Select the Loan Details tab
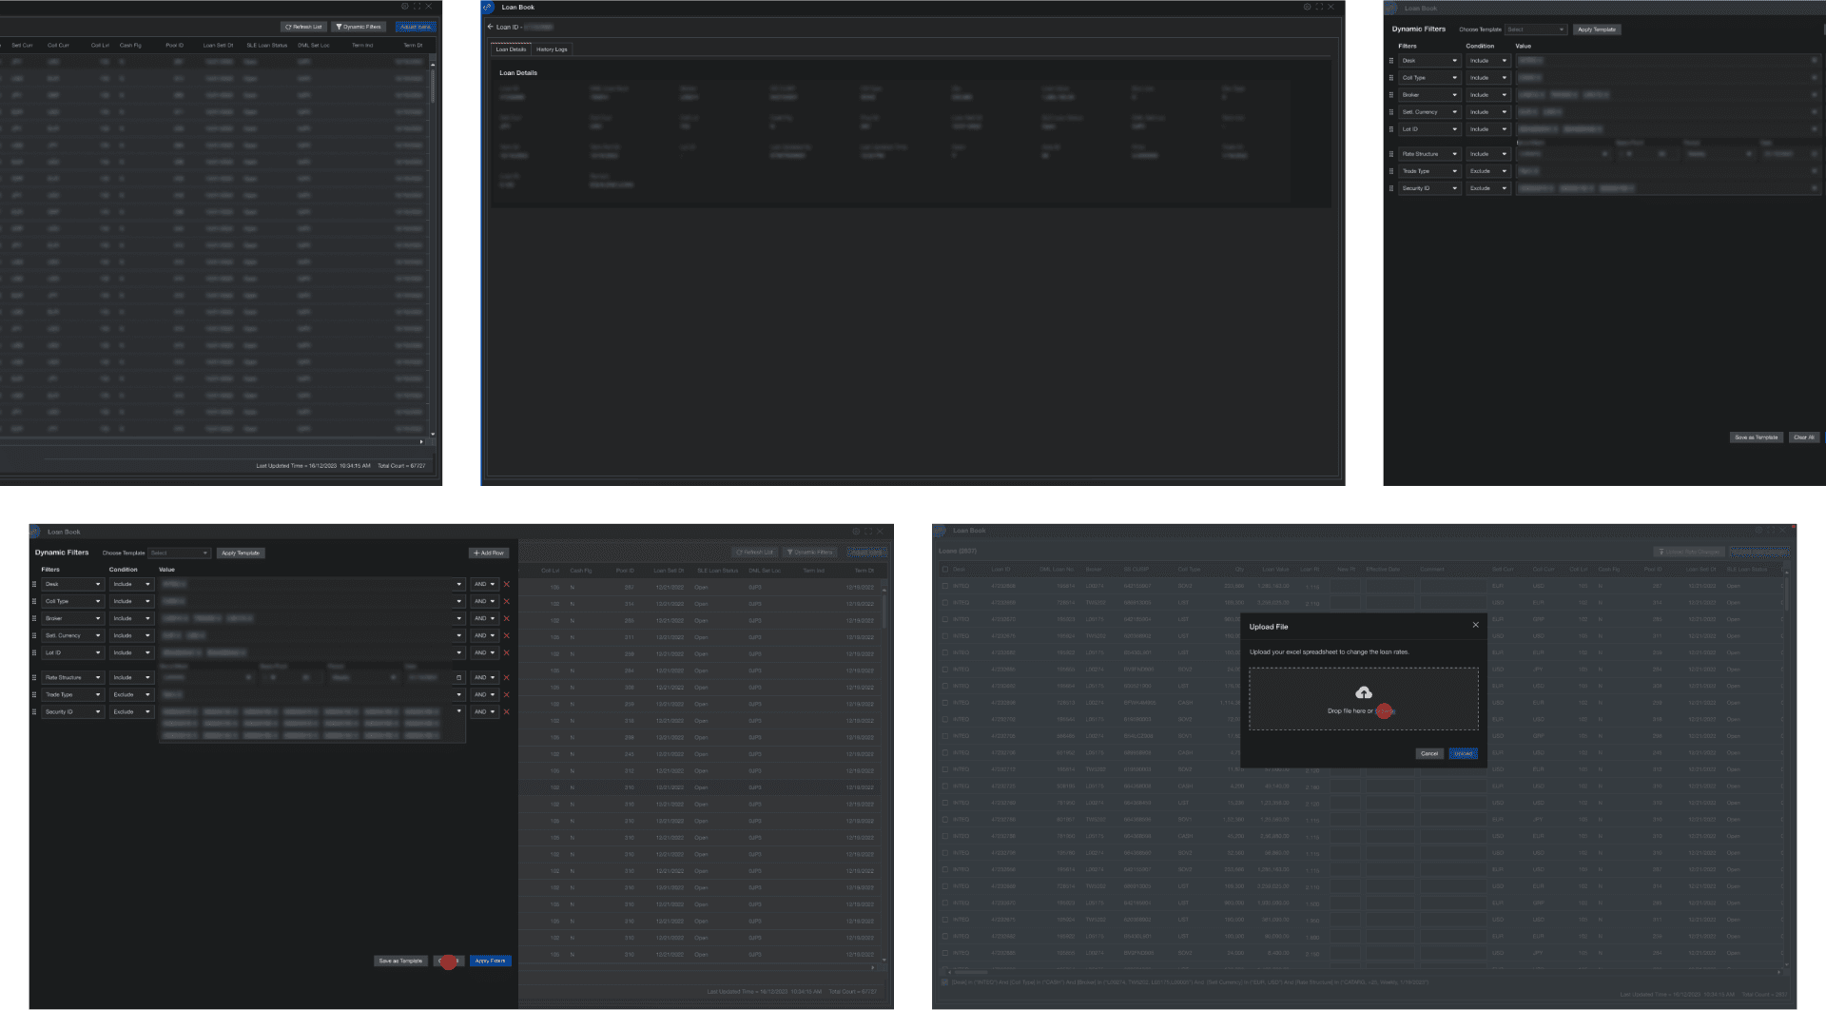Viewport: 1826px width, 1010px height. (511, 49)
